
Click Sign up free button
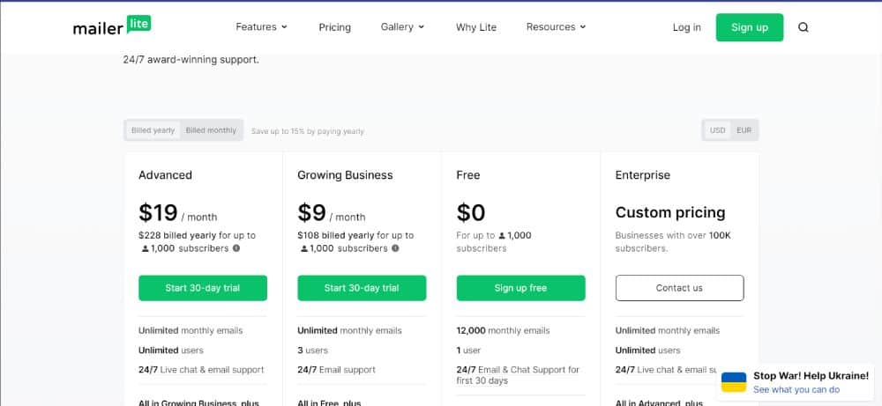point(521,288)
